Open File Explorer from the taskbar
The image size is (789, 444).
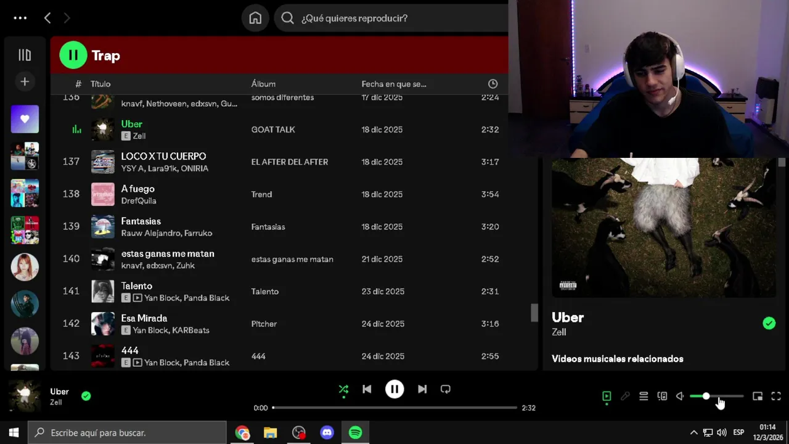point(270,433)
